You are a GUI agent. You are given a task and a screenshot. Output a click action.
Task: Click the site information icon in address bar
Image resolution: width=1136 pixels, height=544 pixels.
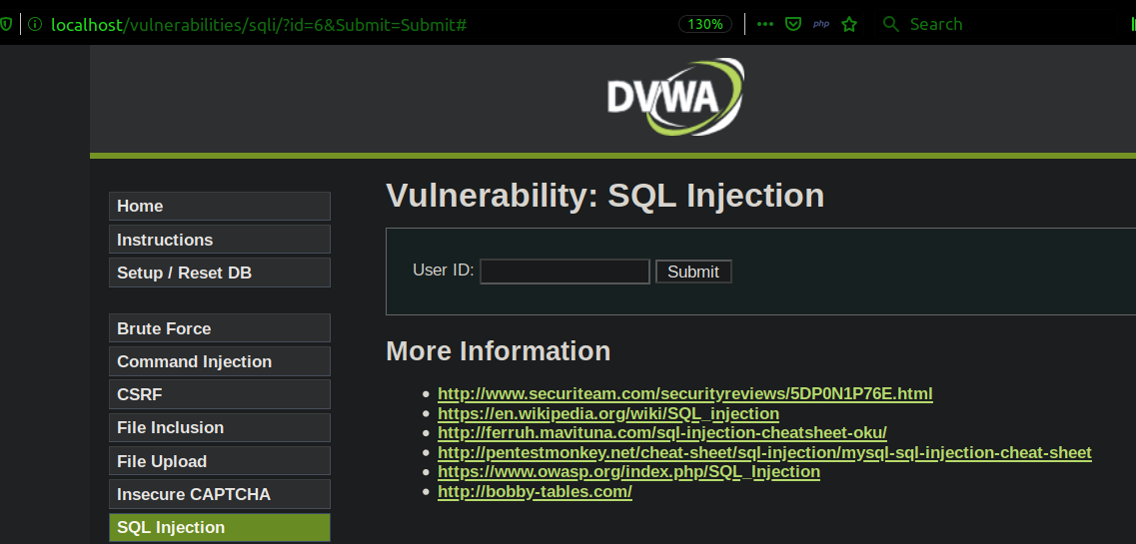click(35, 25)
